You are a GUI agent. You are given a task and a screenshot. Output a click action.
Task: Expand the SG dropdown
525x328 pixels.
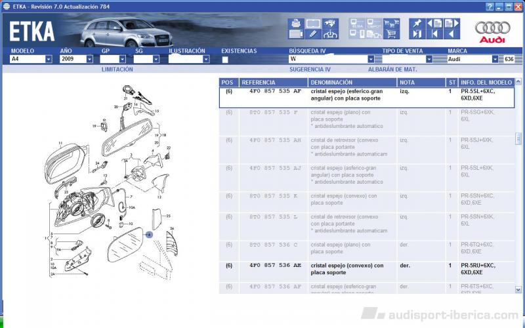[156, 59]
